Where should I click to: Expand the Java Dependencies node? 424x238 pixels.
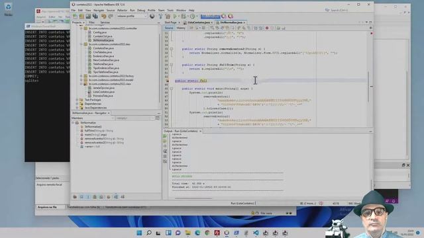77,108
